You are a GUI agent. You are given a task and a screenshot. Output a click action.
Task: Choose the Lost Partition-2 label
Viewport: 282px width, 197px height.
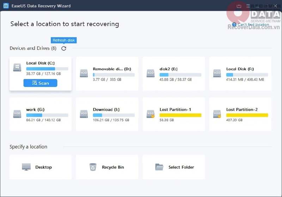click(x=242, y=110)
